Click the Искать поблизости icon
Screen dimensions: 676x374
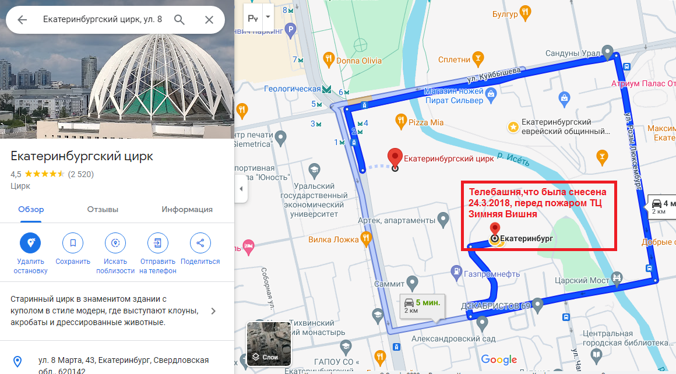point(115,243)
